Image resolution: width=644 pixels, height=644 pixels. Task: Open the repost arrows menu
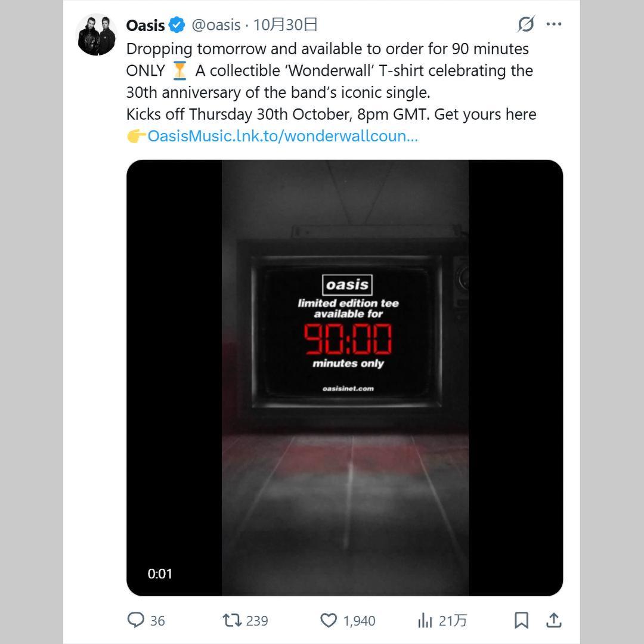click(x=232, y=620)
